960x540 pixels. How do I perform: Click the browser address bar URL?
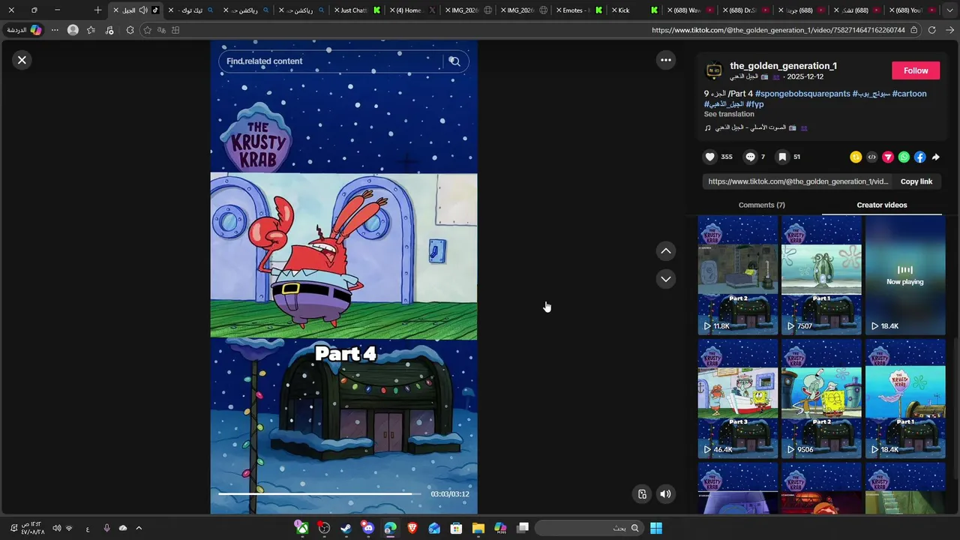tap(778, 30)
